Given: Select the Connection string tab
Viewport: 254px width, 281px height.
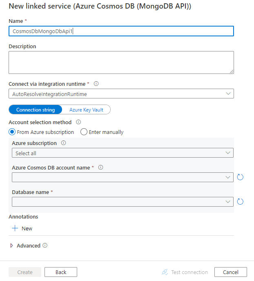Looking at the screenshot, I should coord(35,110).
